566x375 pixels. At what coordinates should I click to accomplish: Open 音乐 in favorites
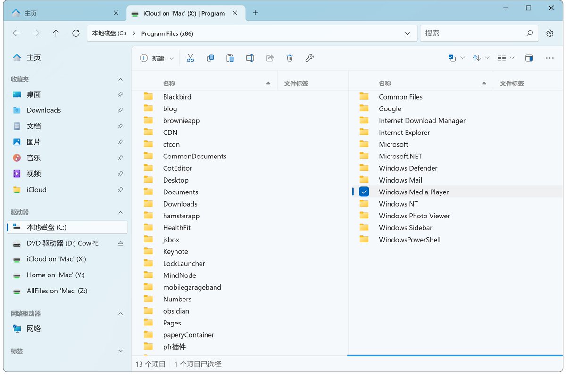coord(67,158)
